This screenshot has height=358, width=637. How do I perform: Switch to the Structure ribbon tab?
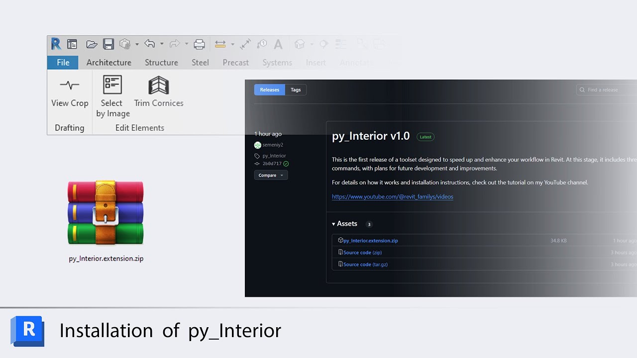click(161, 62)
